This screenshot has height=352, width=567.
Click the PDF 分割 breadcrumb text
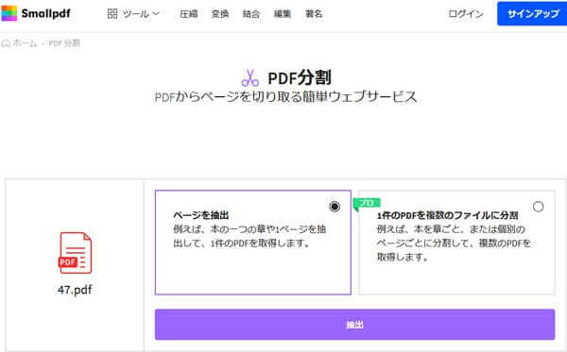tap(64, 43)
